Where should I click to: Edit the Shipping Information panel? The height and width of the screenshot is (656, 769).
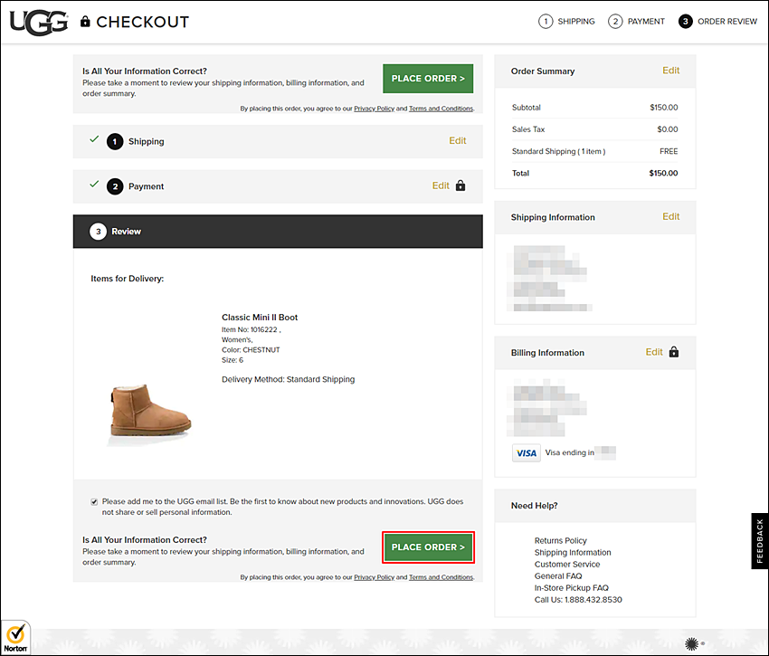click(670, 217)
